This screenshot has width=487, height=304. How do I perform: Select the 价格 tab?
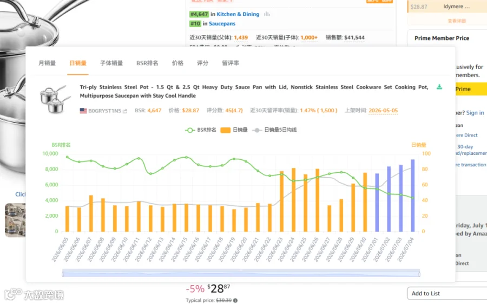pos(177,63)
